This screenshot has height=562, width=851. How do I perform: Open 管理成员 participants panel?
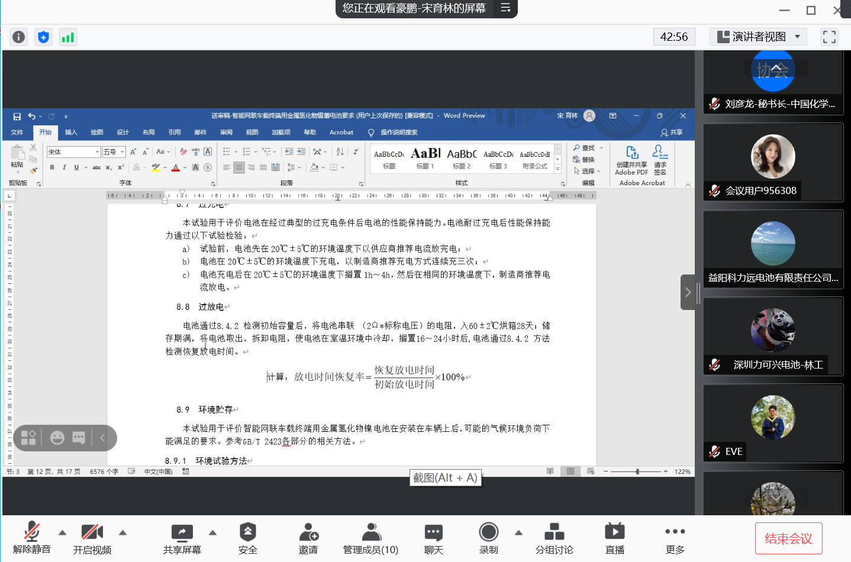click(x=370, y=538)
